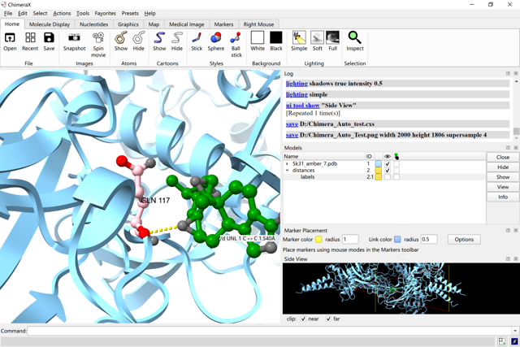The height and width of the screenshot is (347, 520).
Task: Open Marker Placement Options
Action: tap(464, 239)
